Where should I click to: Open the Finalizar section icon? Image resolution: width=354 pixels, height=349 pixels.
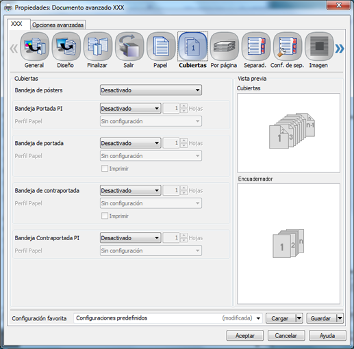coord(98,47)
